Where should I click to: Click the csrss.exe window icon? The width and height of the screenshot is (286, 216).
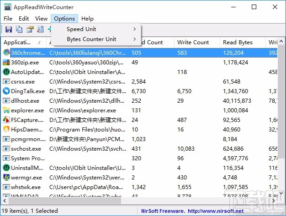pyautogui.click(x=6, y=81)
